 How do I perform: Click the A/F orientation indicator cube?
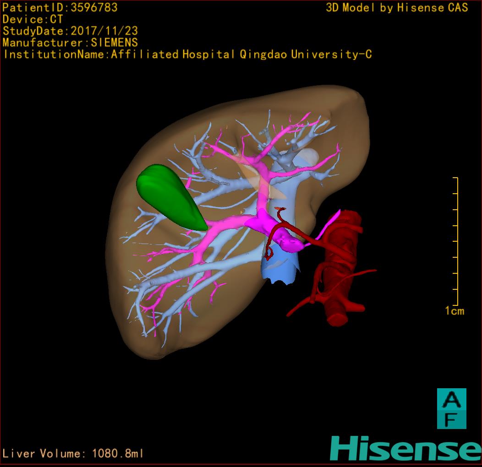[451, 408]
